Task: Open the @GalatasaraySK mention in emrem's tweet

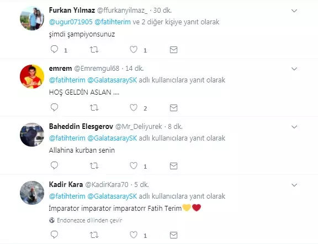Action: click(x=112, y=80)
